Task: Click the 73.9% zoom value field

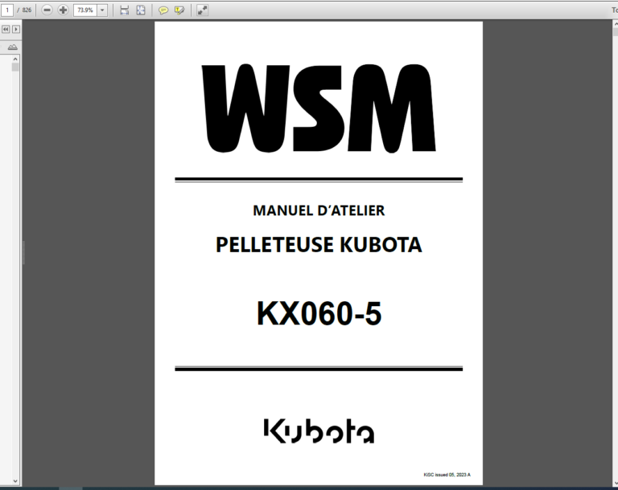Action: (85, 10)
